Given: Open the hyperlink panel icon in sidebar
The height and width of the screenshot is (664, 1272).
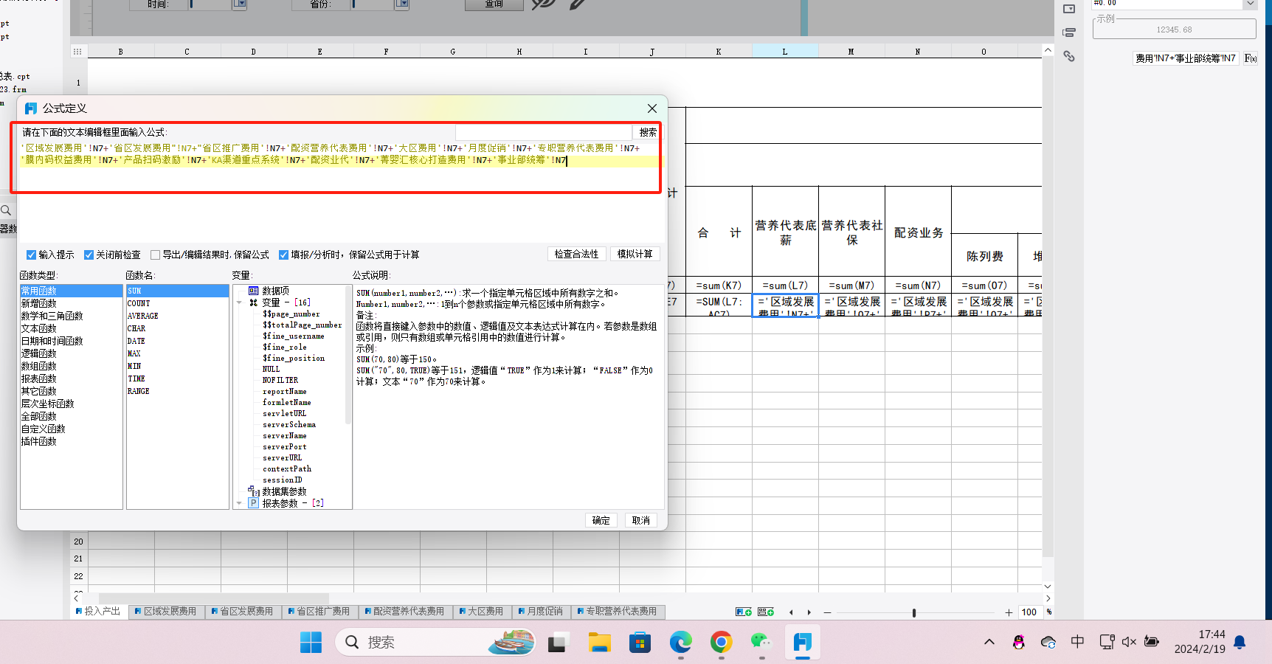Looking at the screenshot, I should tap(1069, 56).
